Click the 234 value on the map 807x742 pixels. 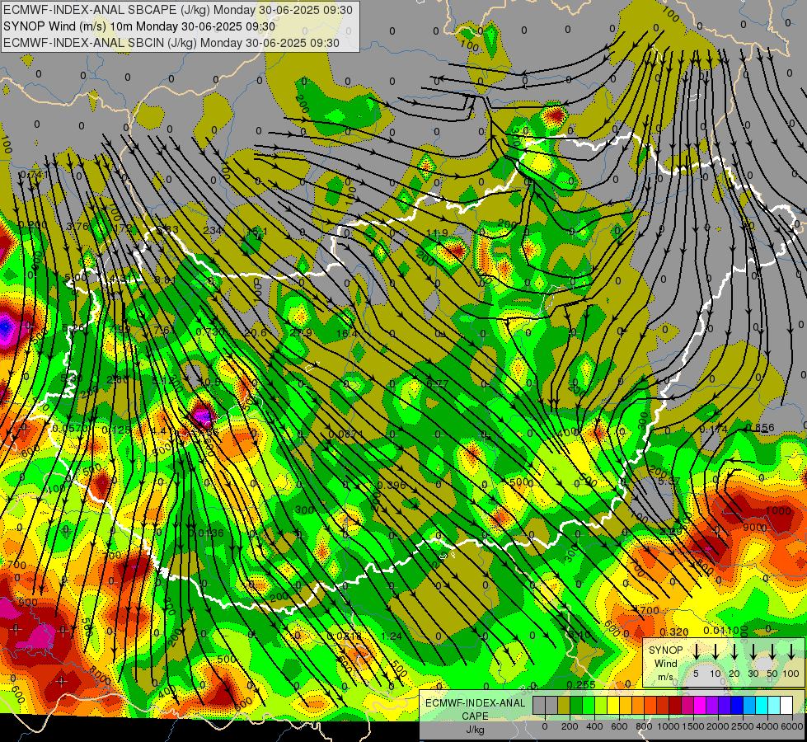coord(213,230)
